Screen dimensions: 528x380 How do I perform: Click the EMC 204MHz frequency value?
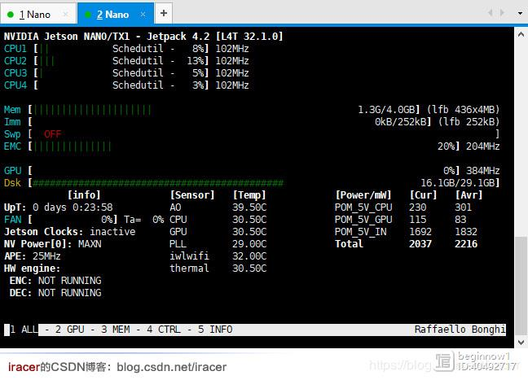point(483,146)
